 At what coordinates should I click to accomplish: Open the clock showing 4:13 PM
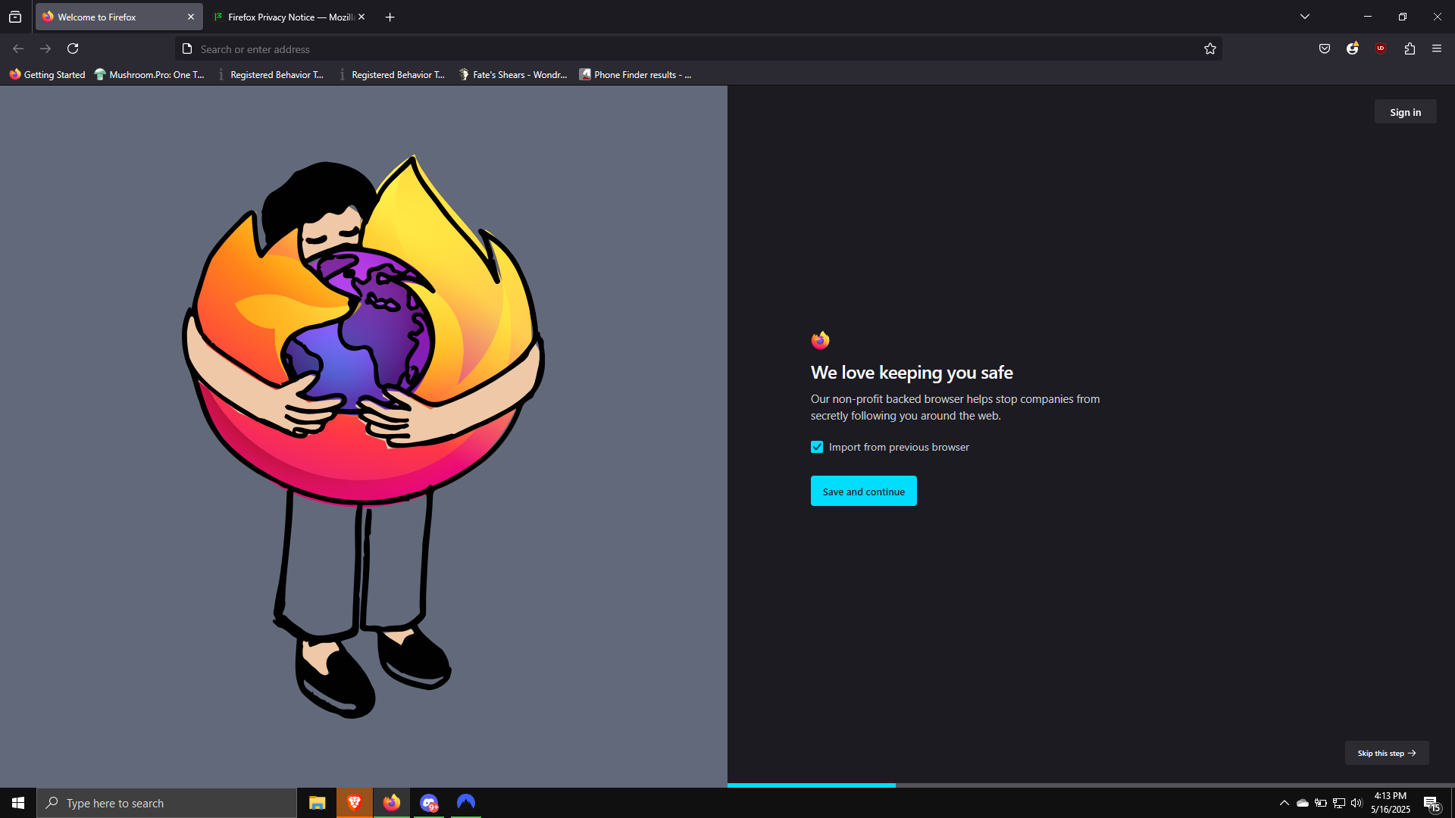point(1390,803)
